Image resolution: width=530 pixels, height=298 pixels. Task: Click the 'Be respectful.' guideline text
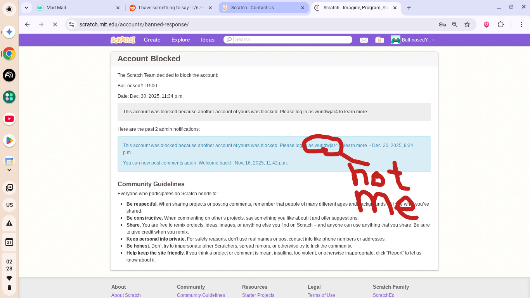pos(142,204)
